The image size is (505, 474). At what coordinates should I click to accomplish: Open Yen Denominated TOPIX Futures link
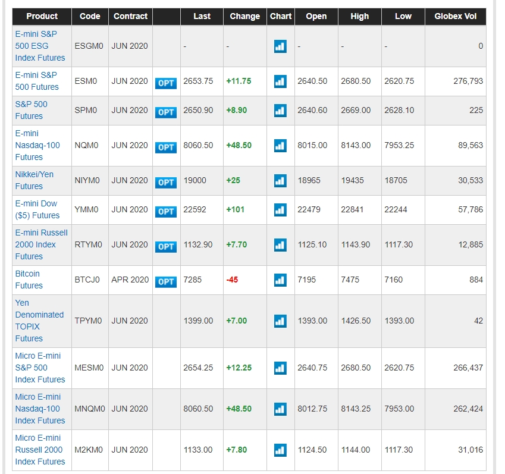point(39,321)
